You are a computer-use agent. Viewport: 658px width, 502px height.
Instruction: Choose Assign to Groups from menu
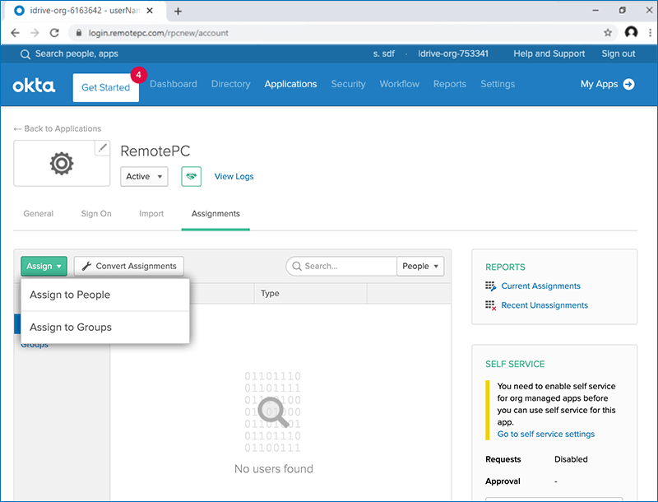click(x=105, y=328)
